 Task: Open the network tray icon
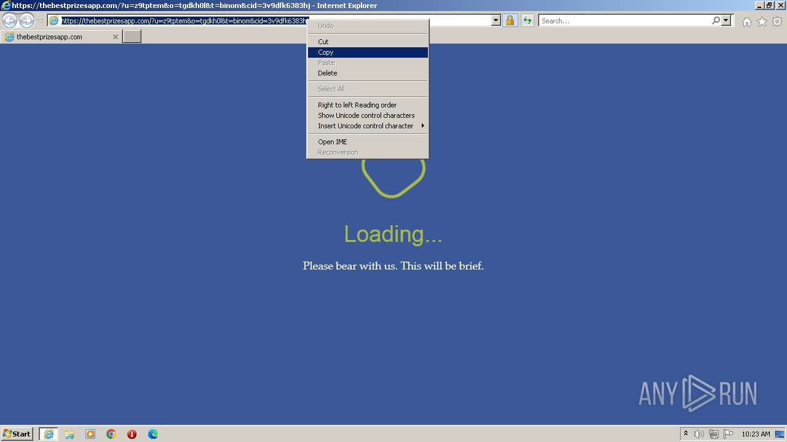click(x=714, y=434)
